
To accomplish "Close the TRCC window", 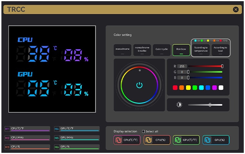I will tap(236, 10).
